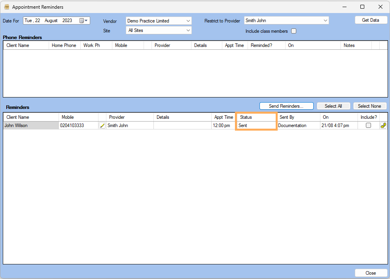Click the Notes column header
This screenshot has width=390, height=279.
[x=356, y=45]
